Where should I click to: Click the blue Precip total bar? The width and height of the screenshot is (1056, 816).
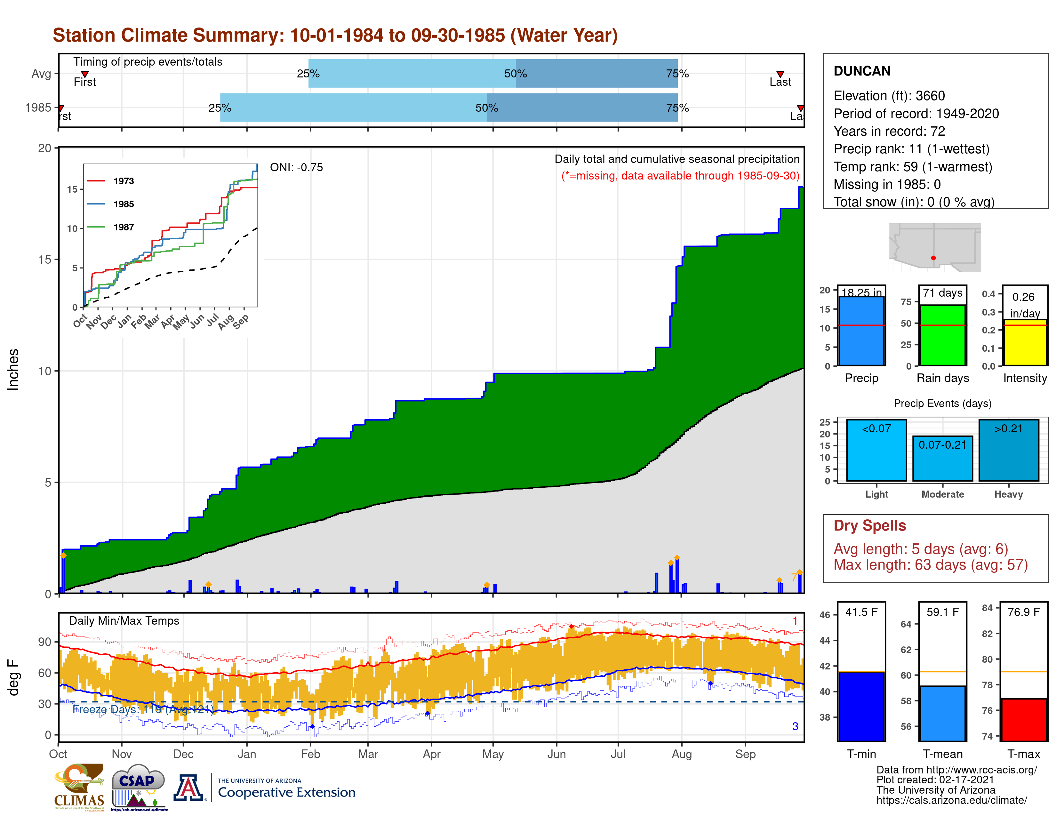(862, 331)
